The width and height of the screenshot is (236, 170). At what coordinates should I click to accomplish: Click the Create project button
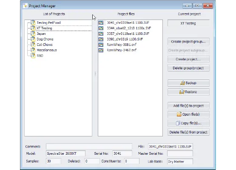(188, 59)
